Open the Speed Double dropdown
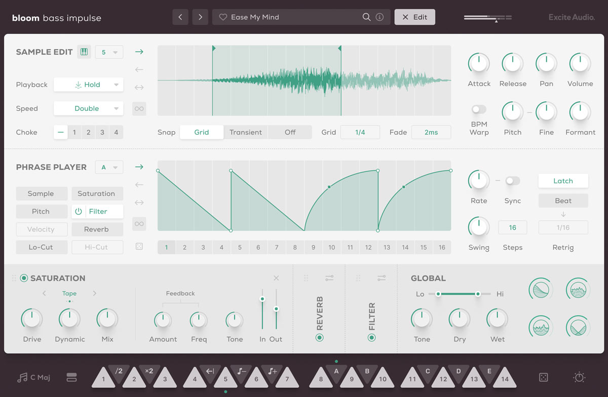The image size is (608, 397). tap(88, 108)
